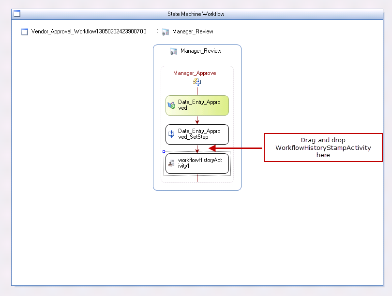Screen dimensions: 392x296
Task: Click the Data_Entry_Approved shield icon
Action: (x=171, y=105)
